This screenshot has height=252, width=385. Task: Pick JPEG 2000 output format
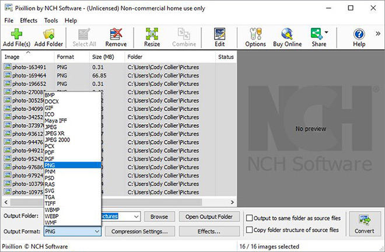[x=72, y=140]
